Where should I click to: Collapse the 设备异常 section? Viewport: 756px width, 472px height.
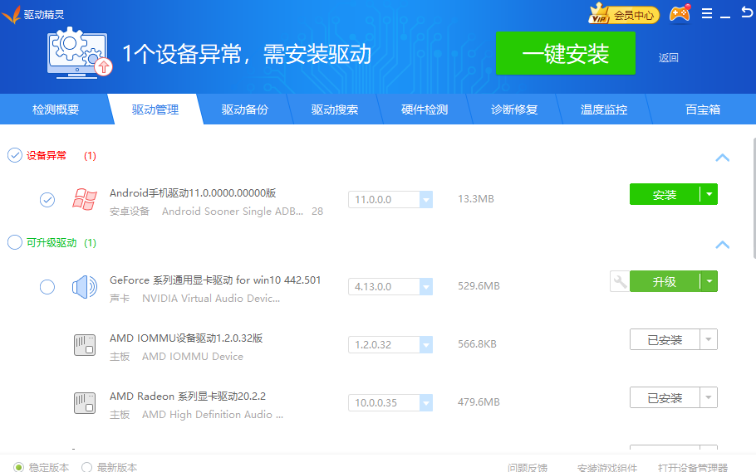(722, 158)
